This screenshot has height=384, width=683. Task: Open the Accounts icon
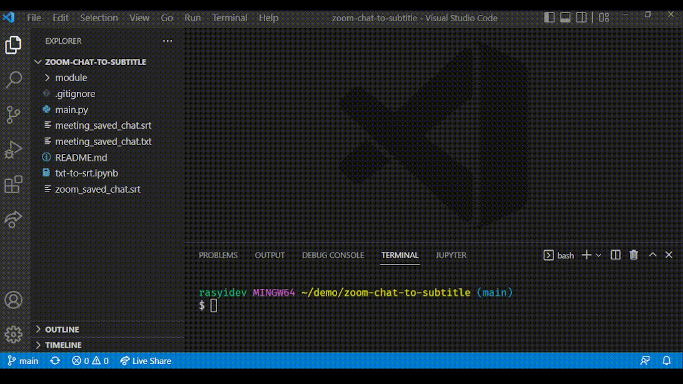pyautogui.click(x=13, y=300)
